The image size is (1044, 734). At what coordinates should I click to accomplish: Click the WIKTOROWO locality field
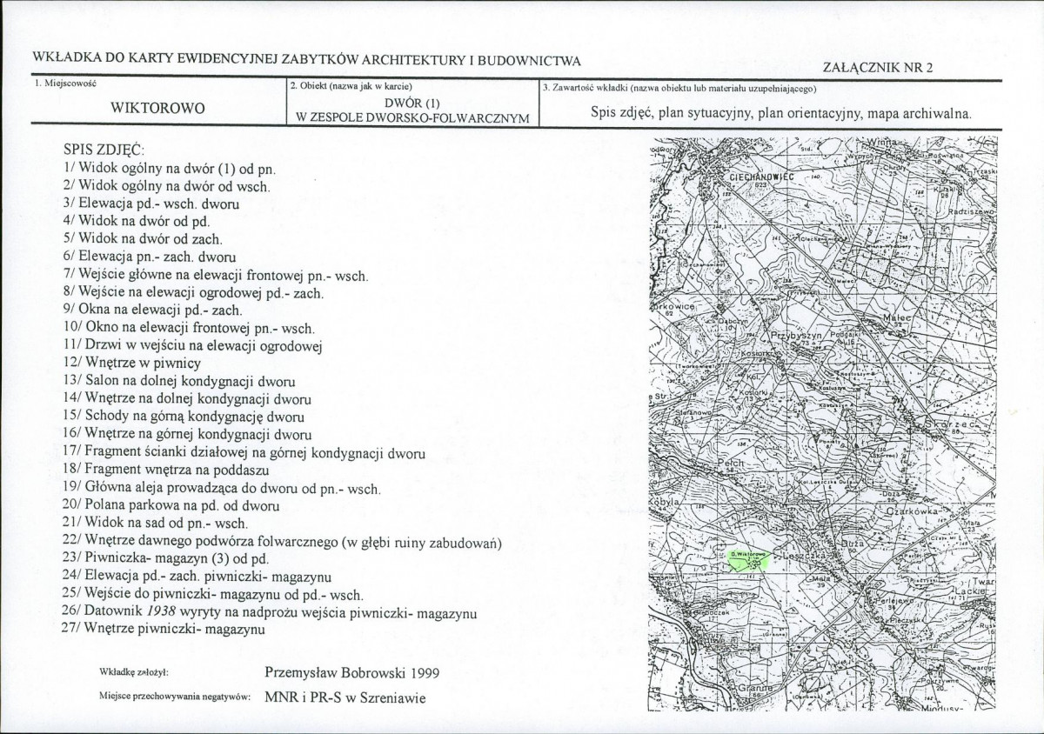point(158,109)
